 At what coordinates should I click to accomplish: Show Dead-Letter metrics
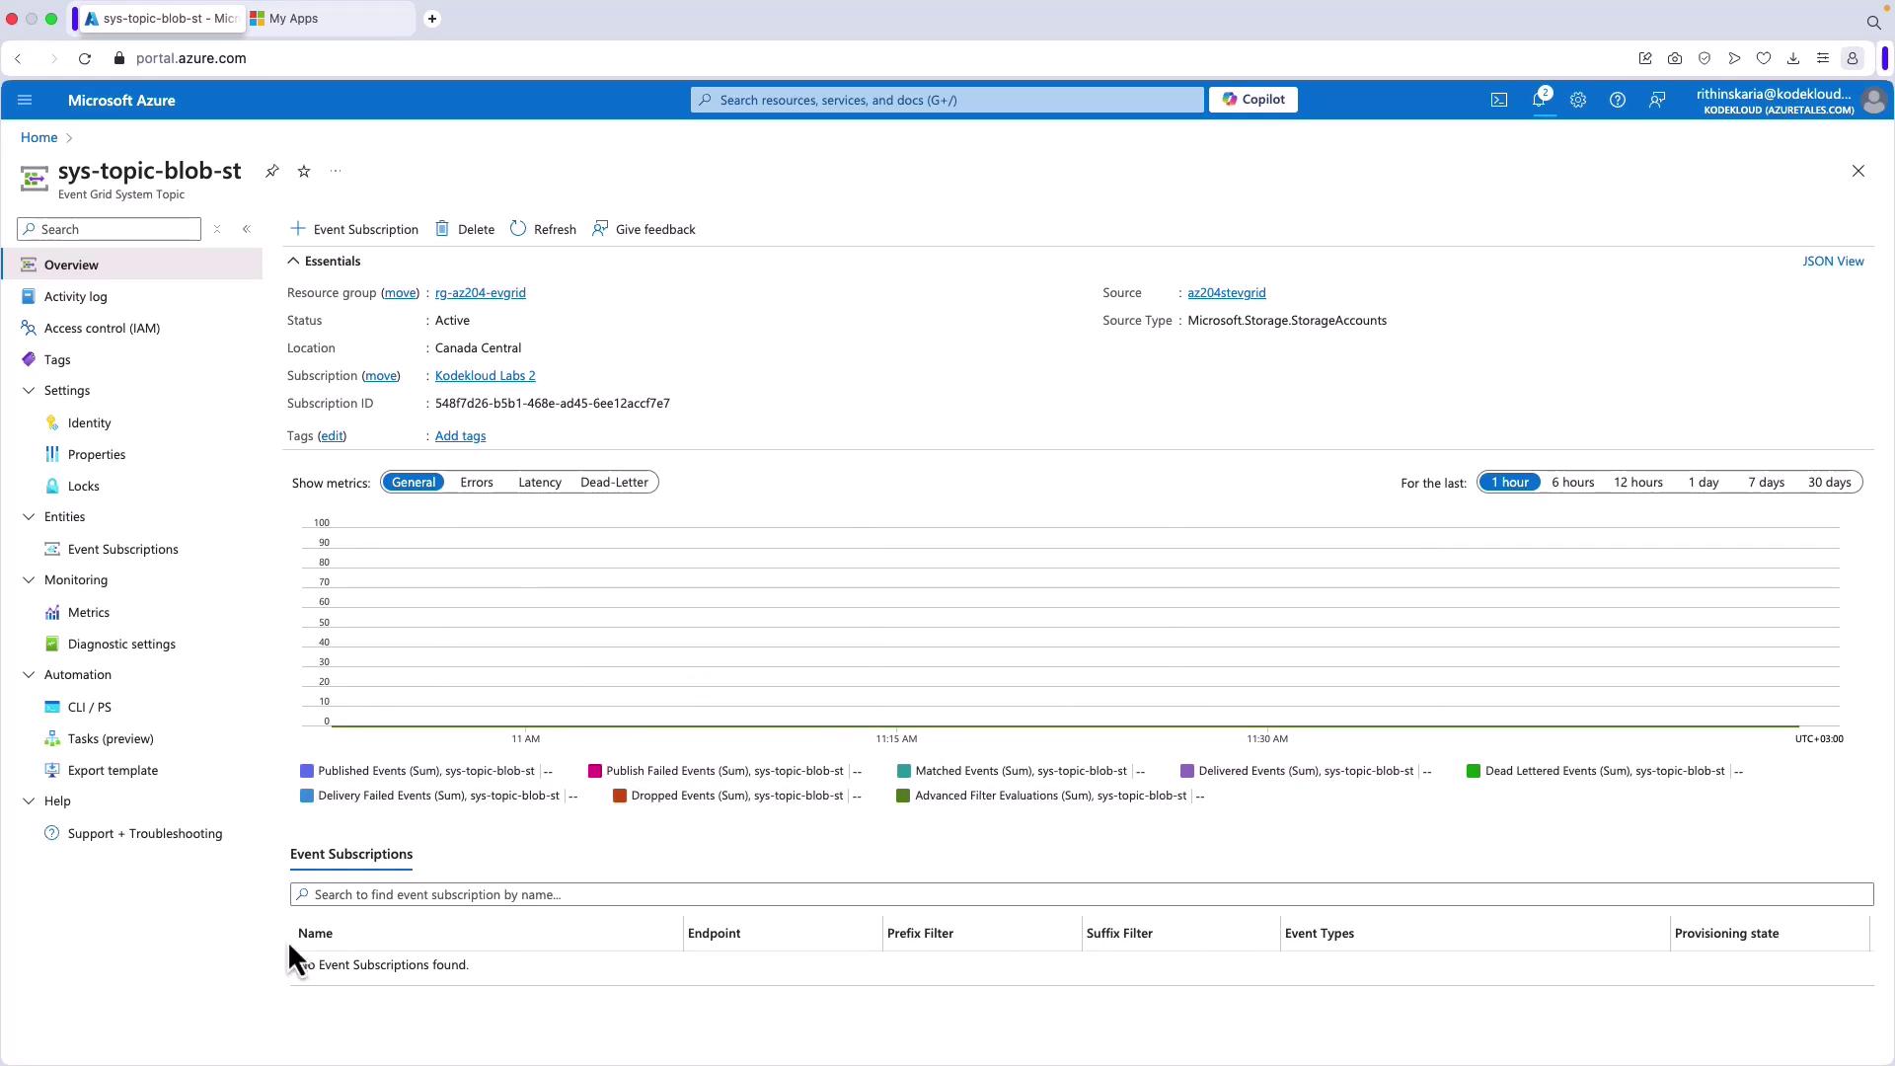point(614,483)
